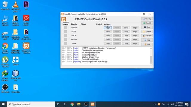Click the log panel scrollbar thumb
This screenshot has width=191, height=107.
point(151,59)
